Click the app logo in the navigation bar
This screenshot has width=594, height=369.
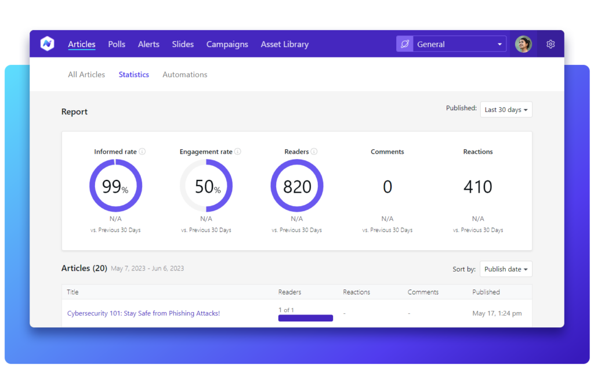[x=47, y=44]
